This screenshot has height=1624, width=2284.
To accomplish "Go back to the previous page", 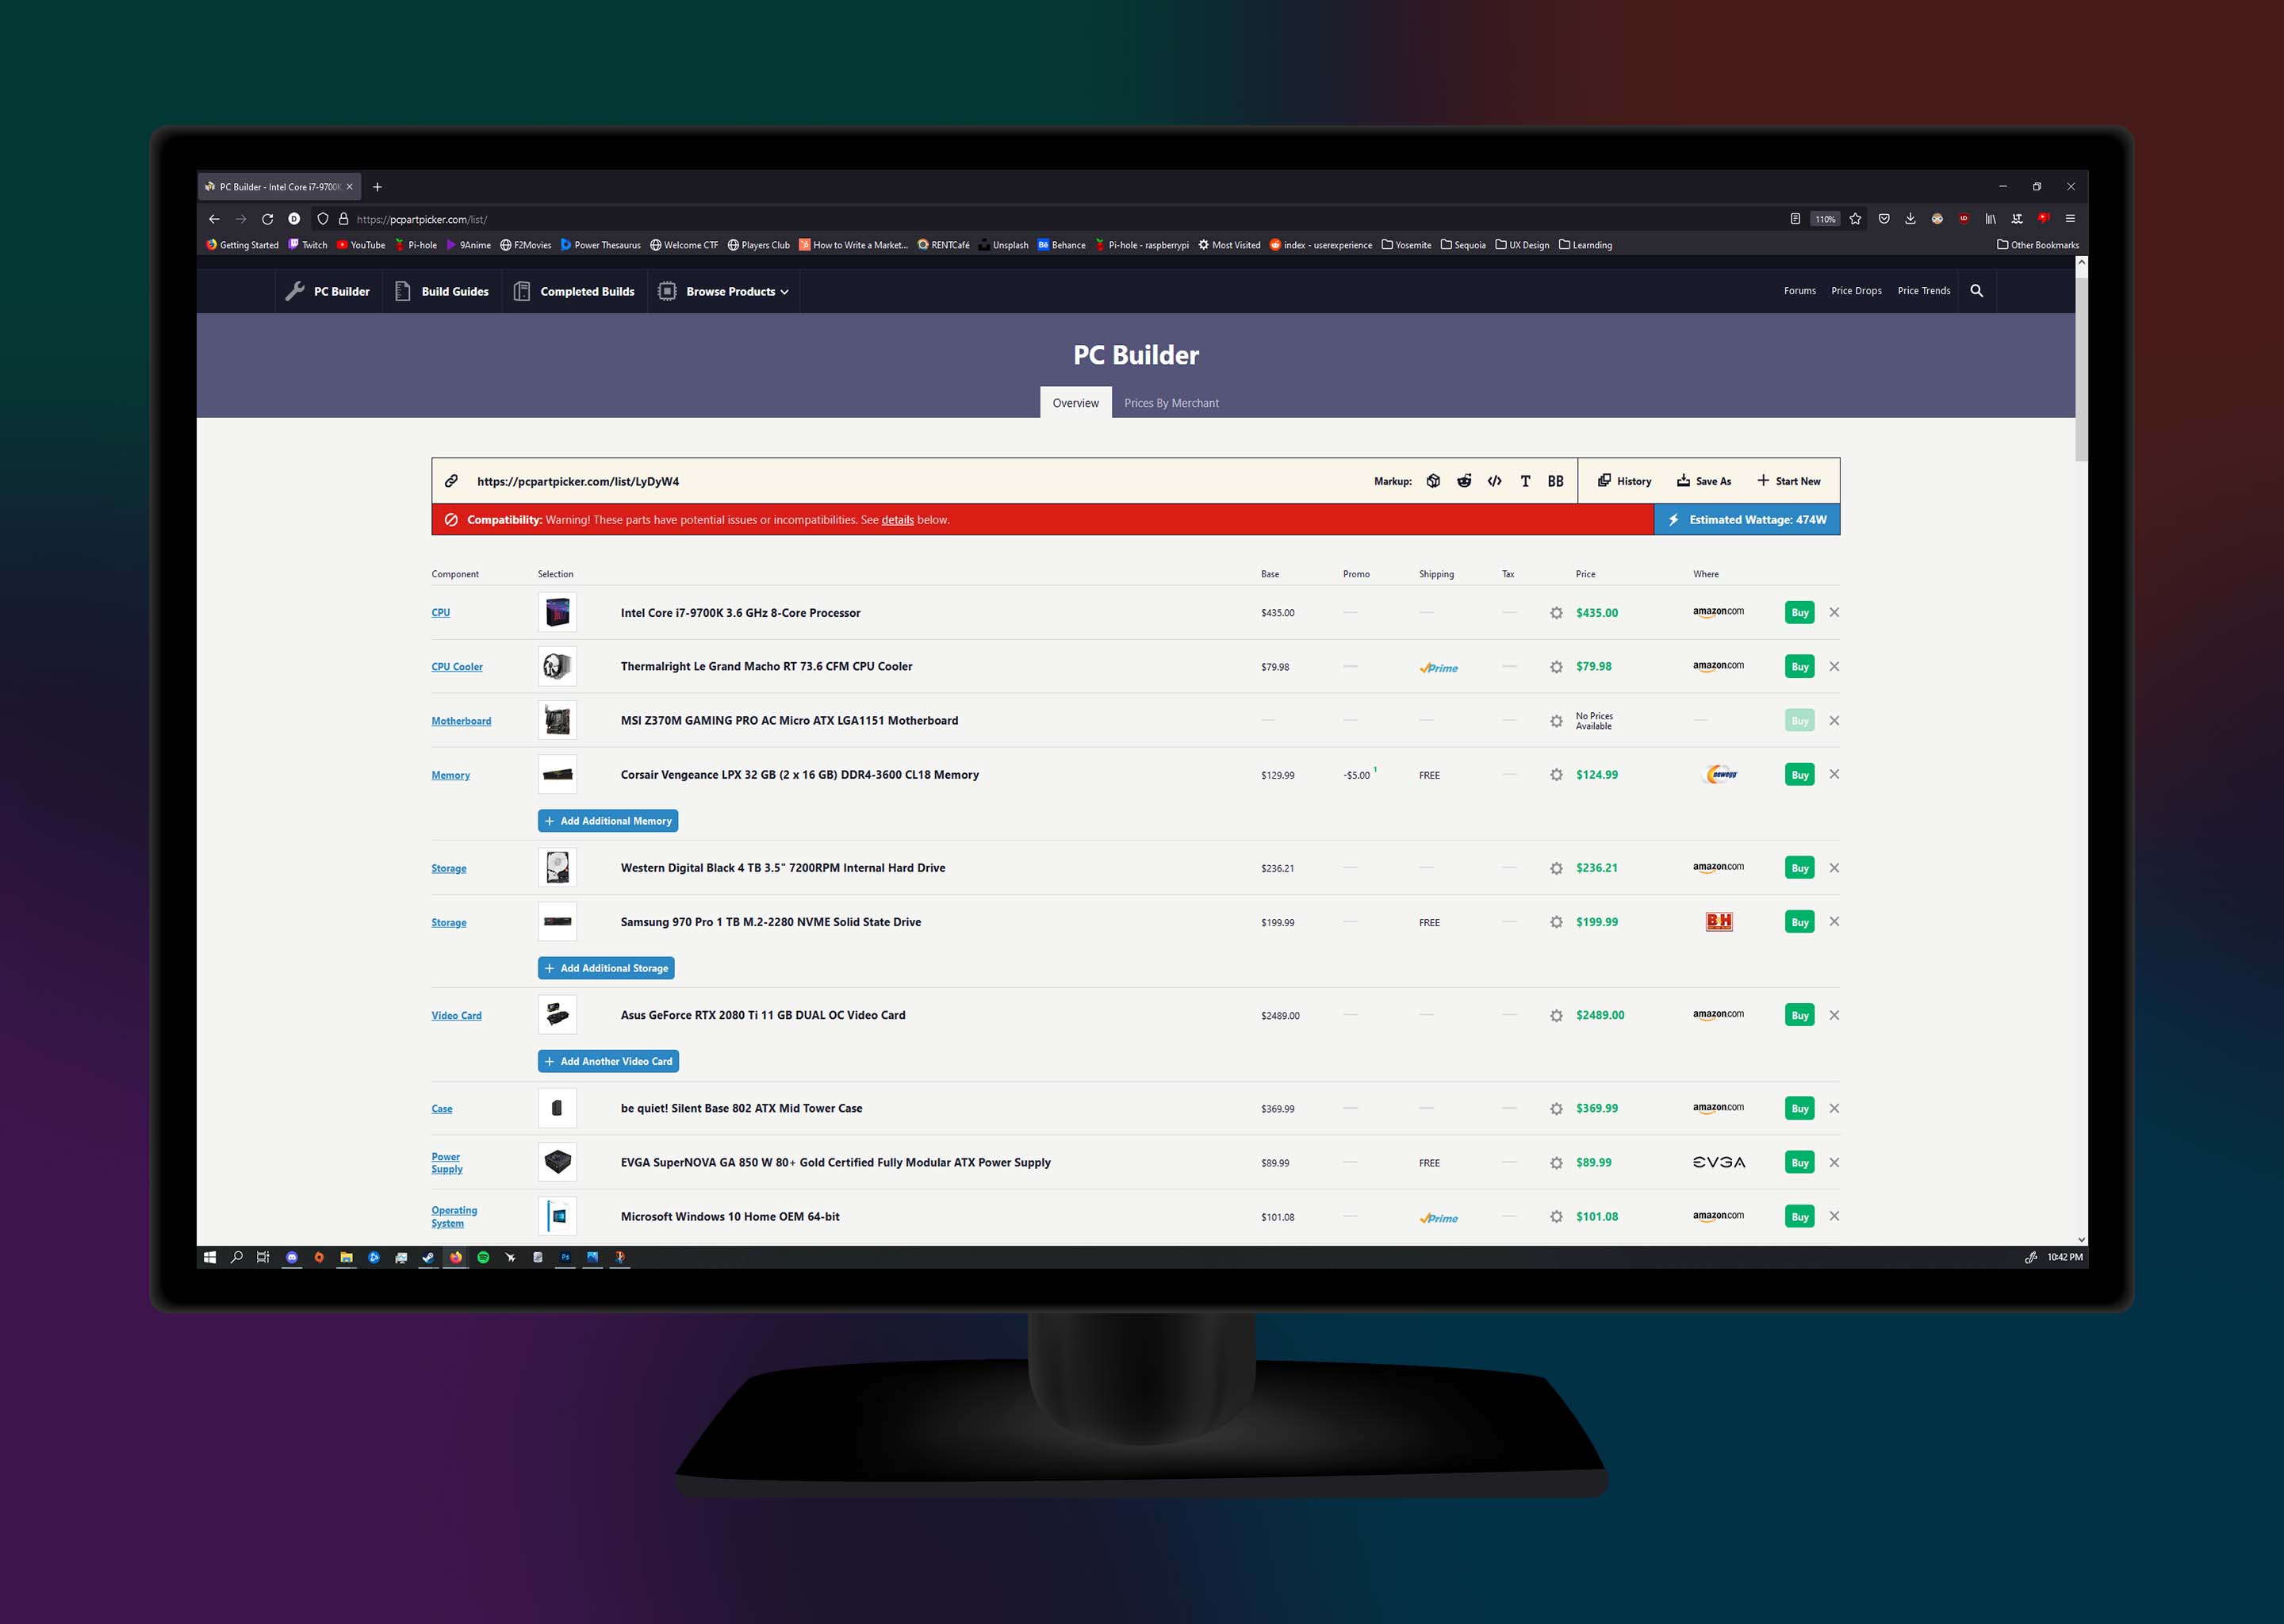I will (214, 219).
